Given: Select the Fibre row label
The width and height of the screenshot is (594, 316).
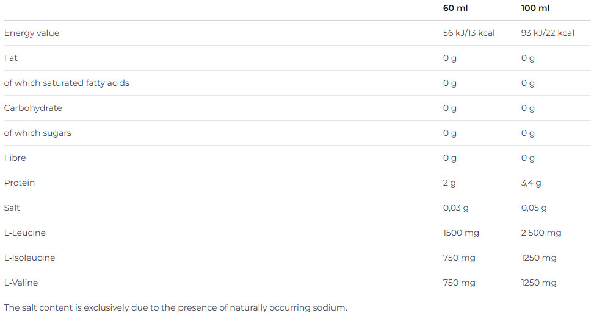Looking at the screenshot, I should 15,158.
